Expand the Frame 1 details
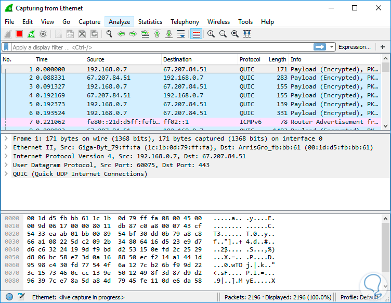Viewport: 391px width, 303px height. point(6,138)
